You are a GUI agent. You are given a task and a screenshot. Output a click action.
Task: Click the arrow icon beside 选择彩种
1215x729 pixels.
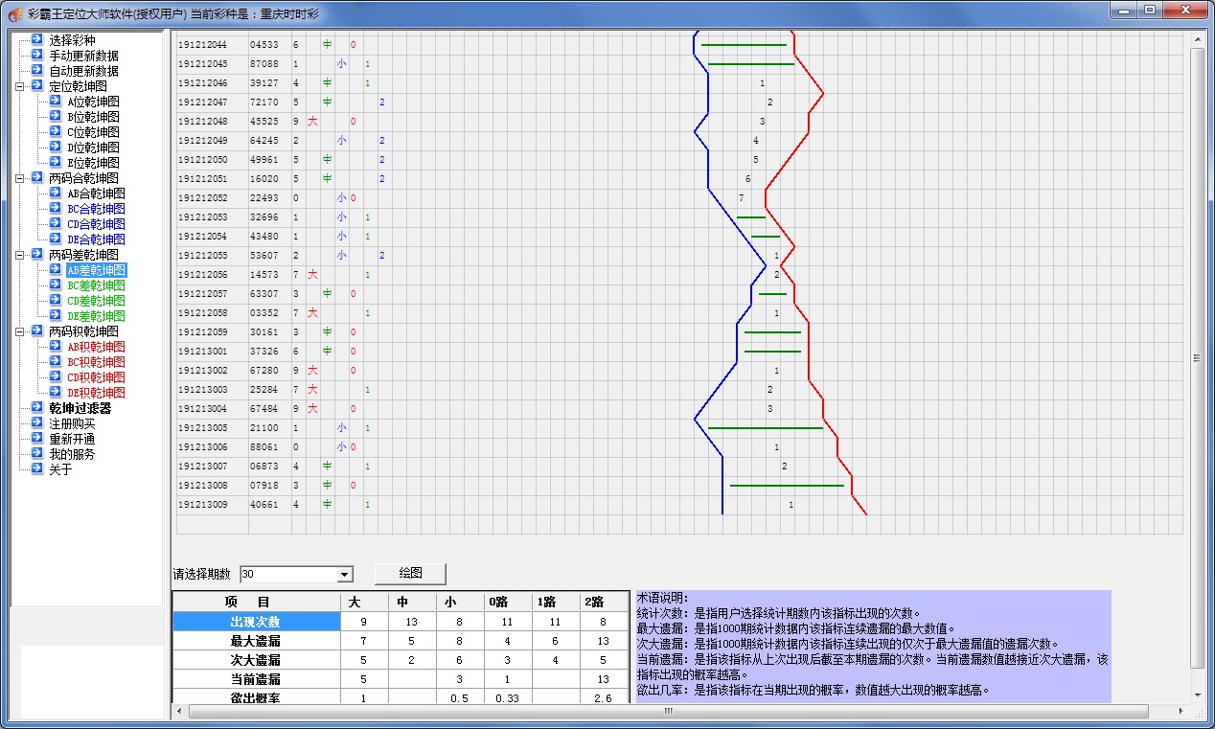[36, 40]
